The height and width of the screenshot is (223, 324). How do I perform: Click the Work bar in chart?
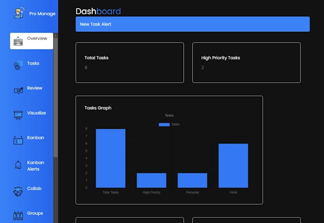(233, 165)
